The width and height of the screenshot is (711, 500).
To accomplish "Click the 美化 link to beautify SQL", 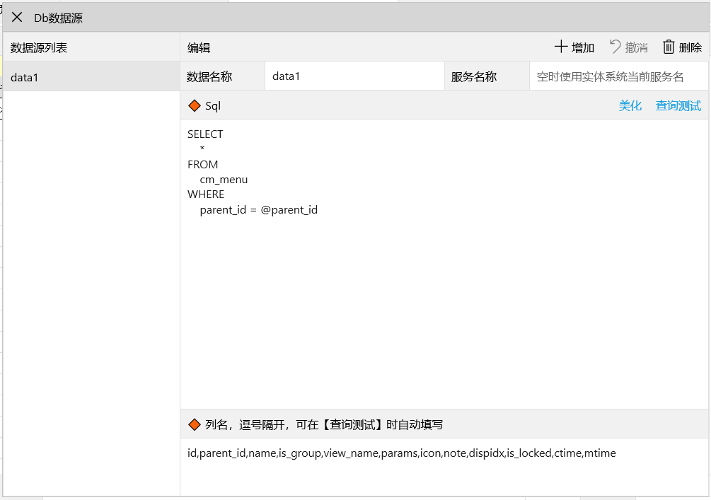I will 630,105.
